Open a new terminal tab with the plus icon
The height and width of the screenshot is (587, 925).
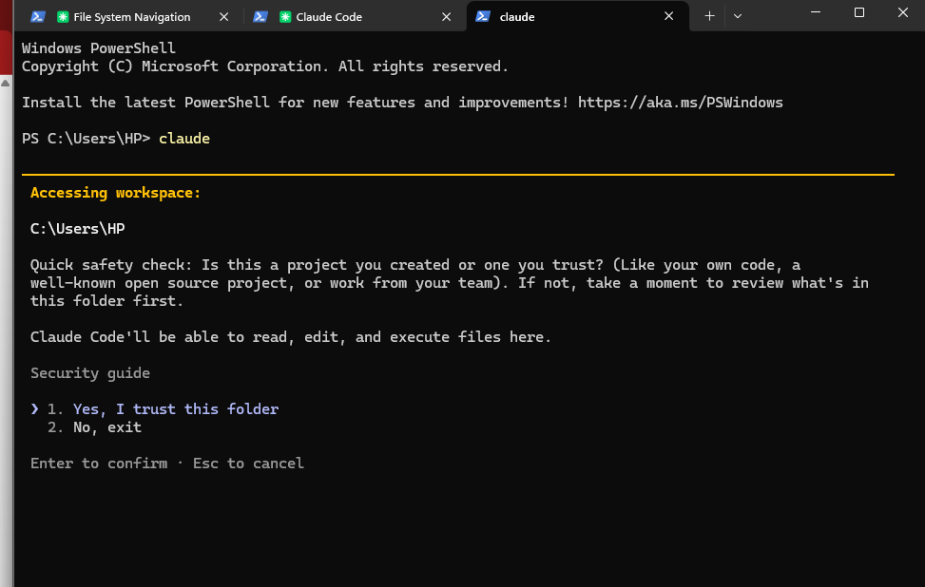(x=709, y=15)
